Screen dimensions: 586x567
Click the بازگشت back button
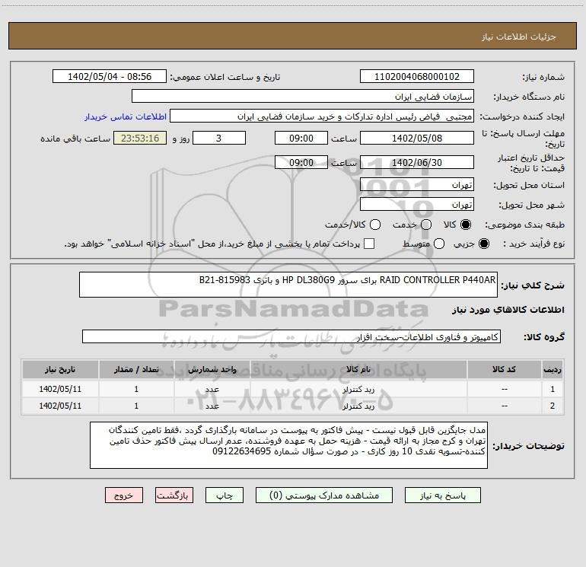(174, 495)
